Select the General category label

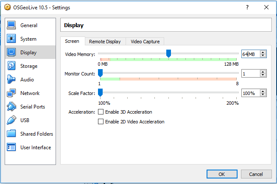point(29,25)
